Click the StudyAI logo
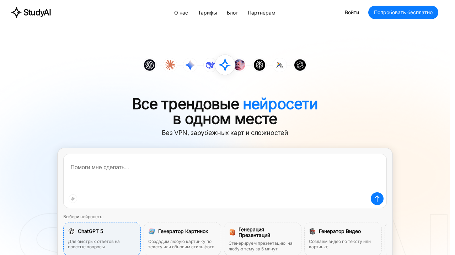 (x=31, y=12)
